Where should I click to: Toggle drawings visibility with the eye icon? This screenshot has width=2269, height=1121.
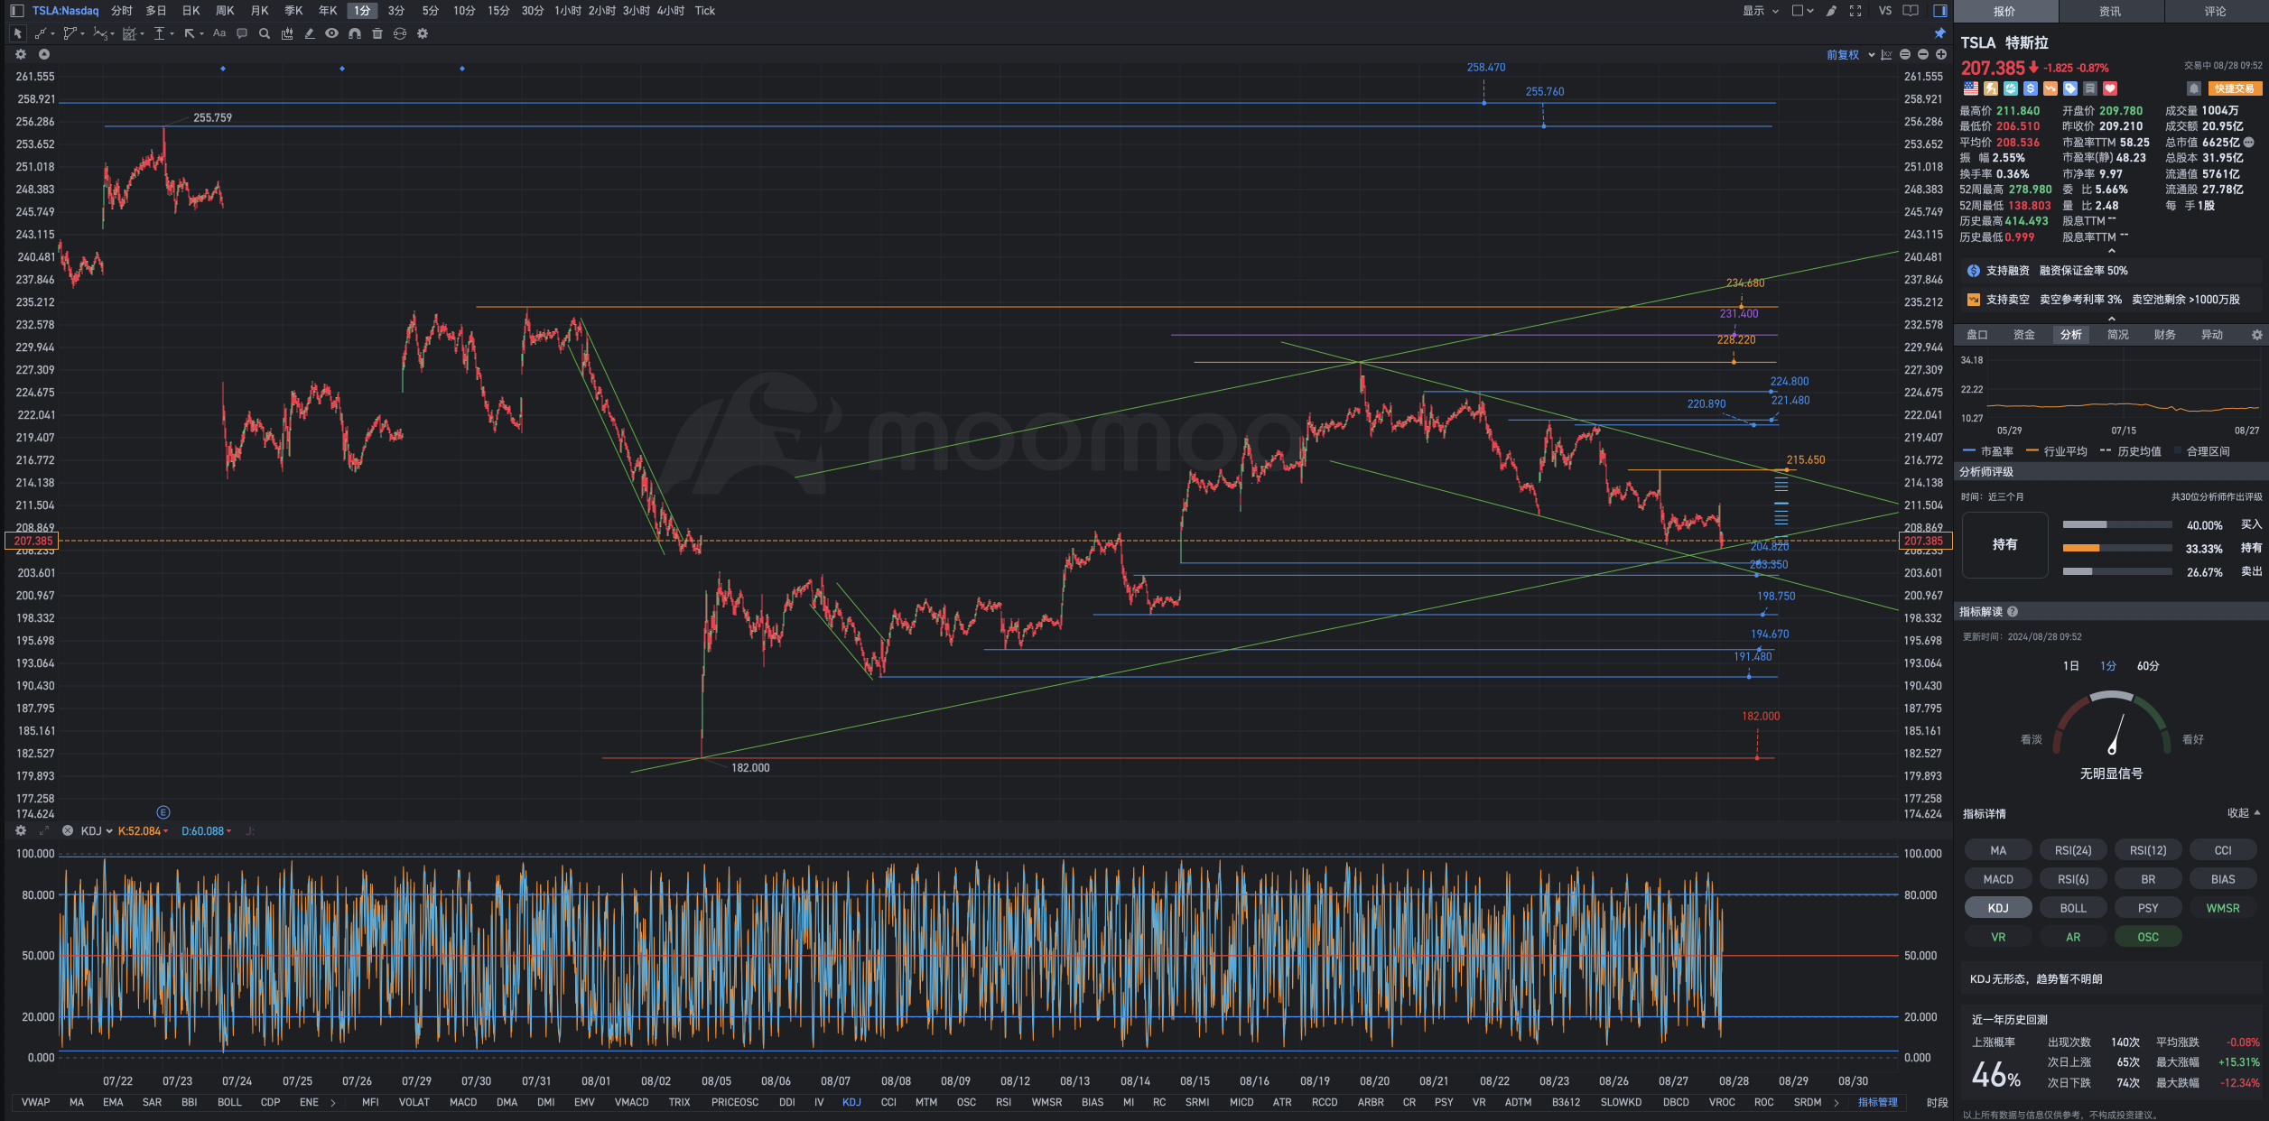pos(332,33)
